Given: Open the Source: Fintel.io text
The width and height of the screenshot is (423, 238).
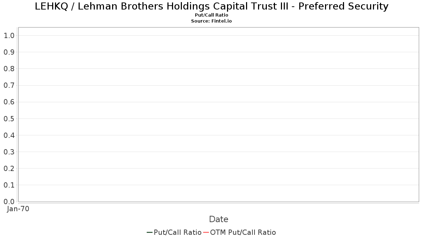Looking at the screenshot, I should pyautogui.click(x=211, y=21).
